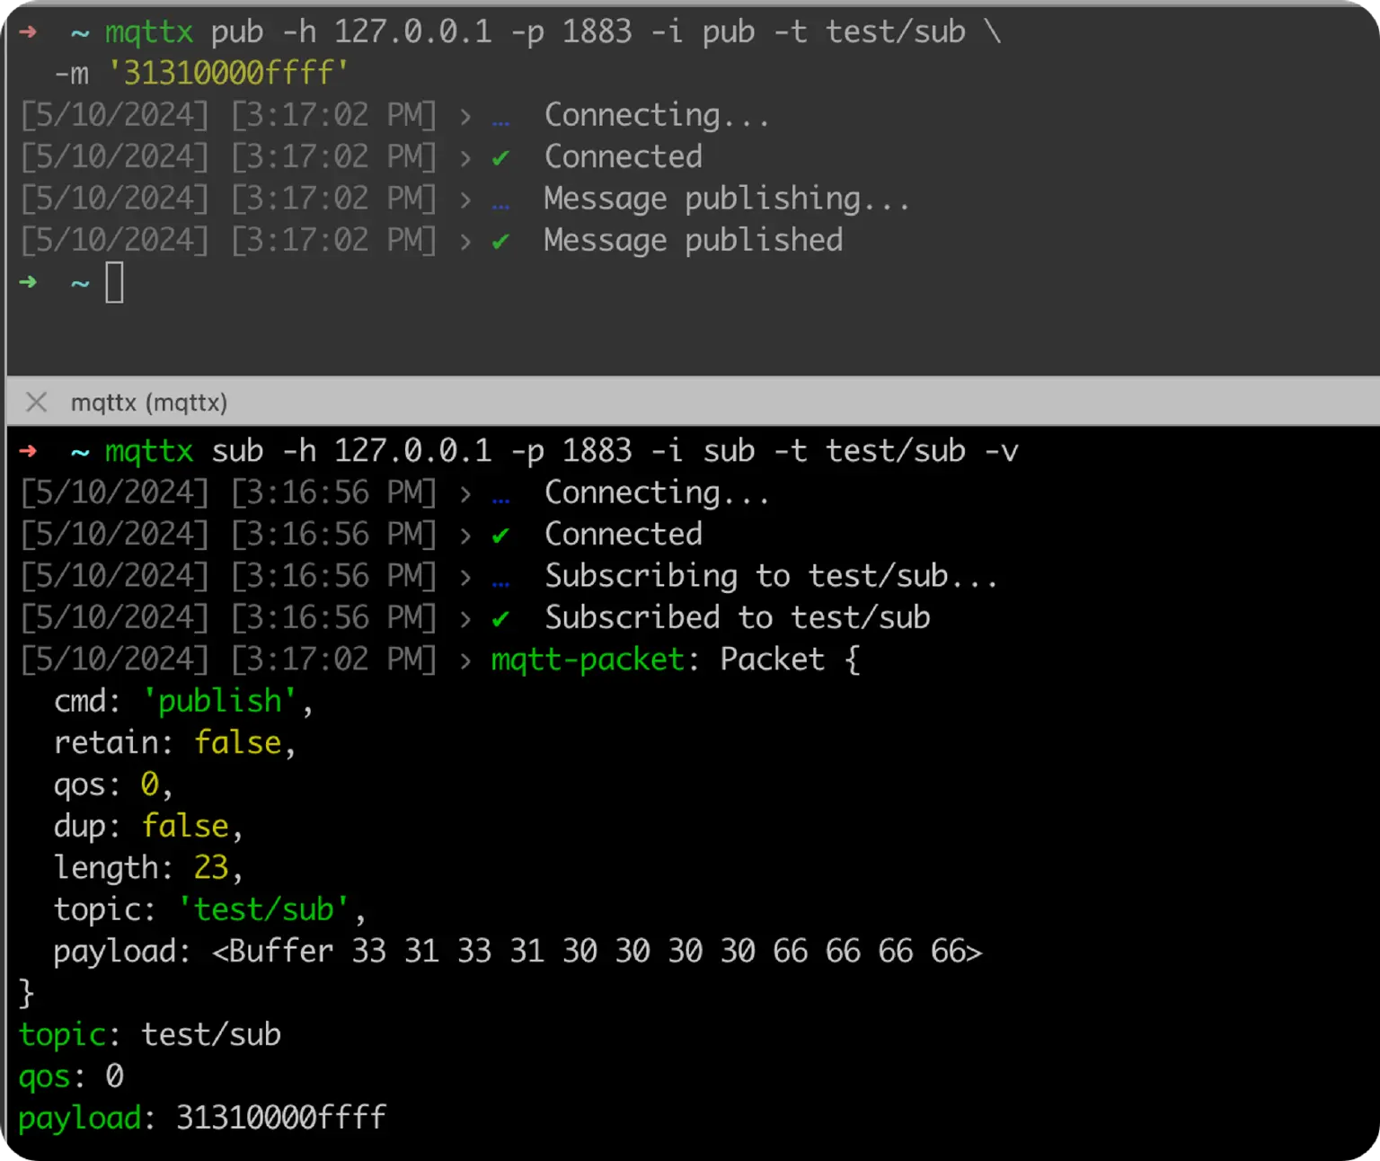Click the chevron before Subscribing to test/sub
Image resolution: width=1380 pixels, height=1161 pixels.
(x=465, y=576)
